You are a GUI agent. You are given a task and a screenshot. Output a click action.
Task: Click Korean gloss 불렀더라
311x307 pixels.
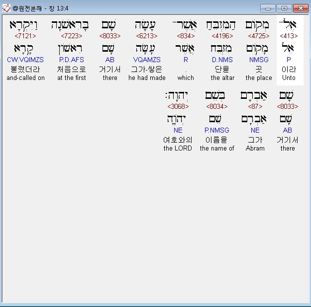click(x=25, y=70)
